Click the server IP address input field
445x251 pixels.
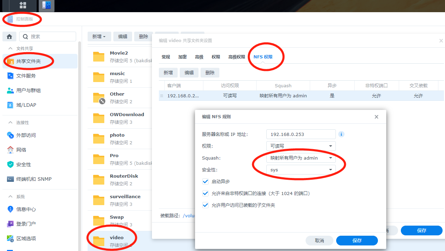[301, 134]
